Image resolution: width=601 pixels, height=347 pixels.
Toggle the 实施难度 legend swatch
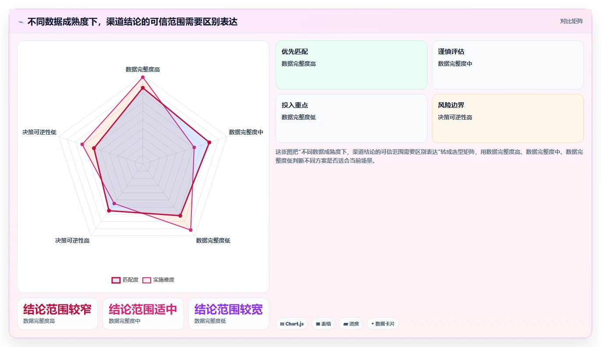[147, 280]
